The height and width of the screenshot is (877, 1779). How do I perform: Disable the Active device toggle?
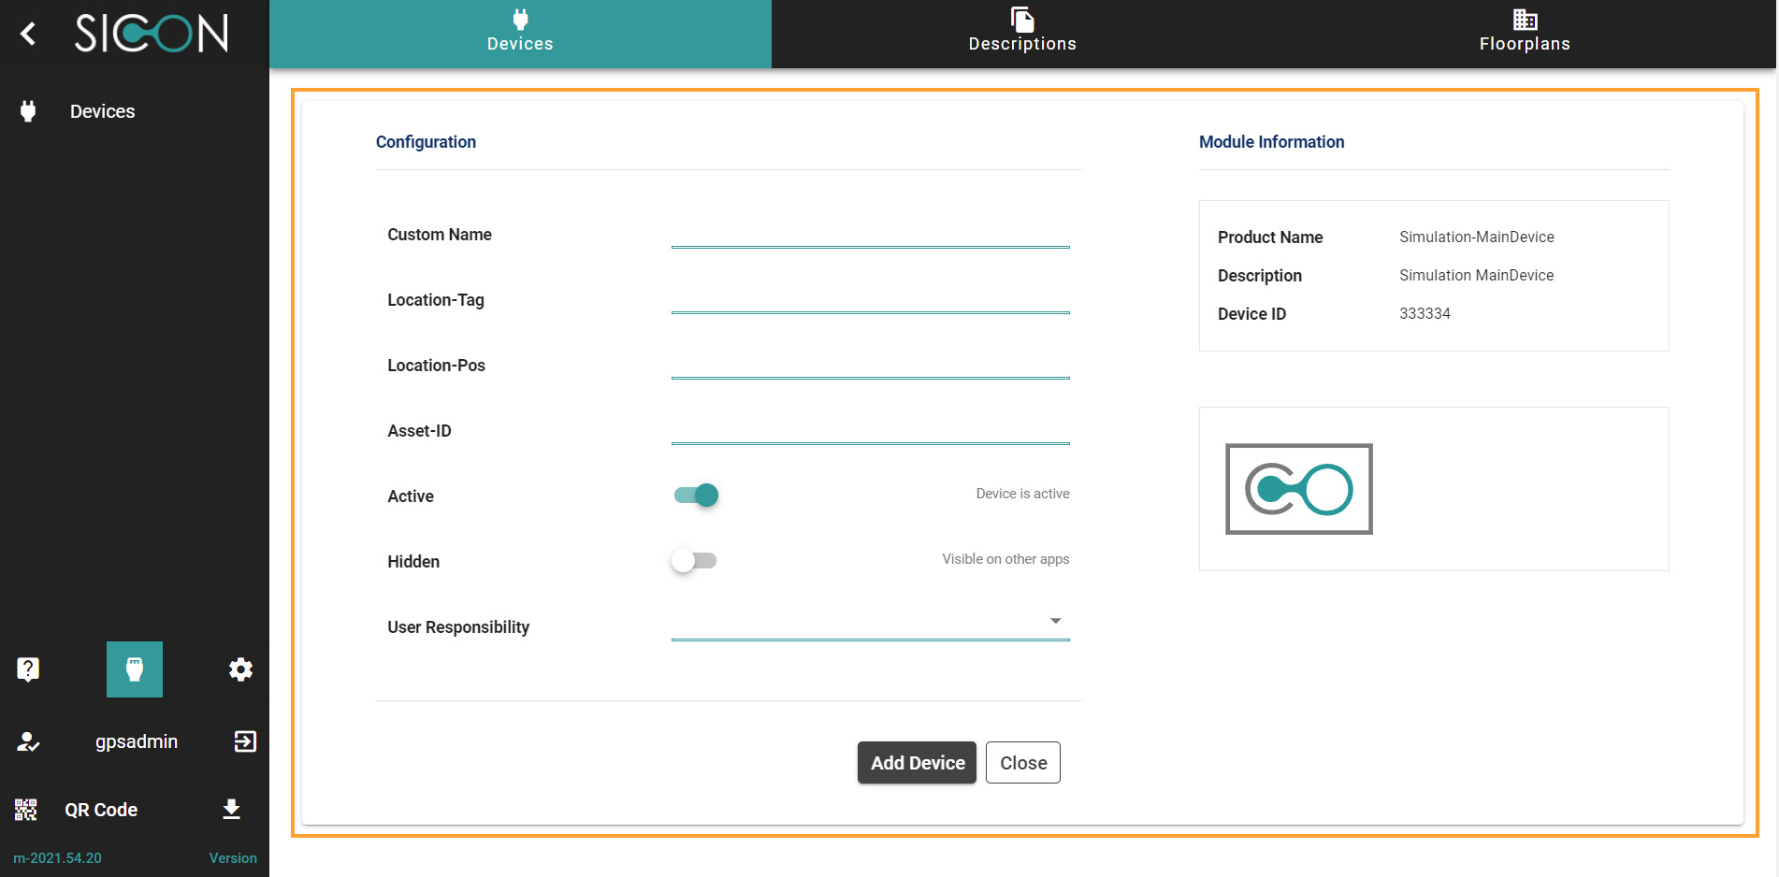(x=696, y=496)
